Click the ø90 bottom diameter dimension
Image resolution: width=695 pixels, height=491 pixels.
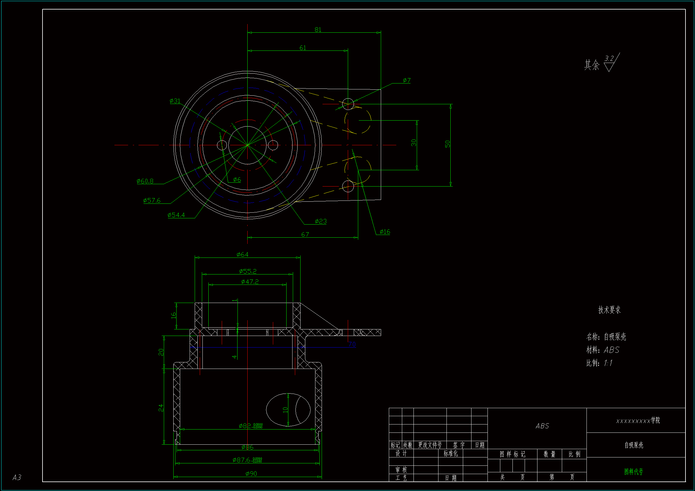click(251, 474)
